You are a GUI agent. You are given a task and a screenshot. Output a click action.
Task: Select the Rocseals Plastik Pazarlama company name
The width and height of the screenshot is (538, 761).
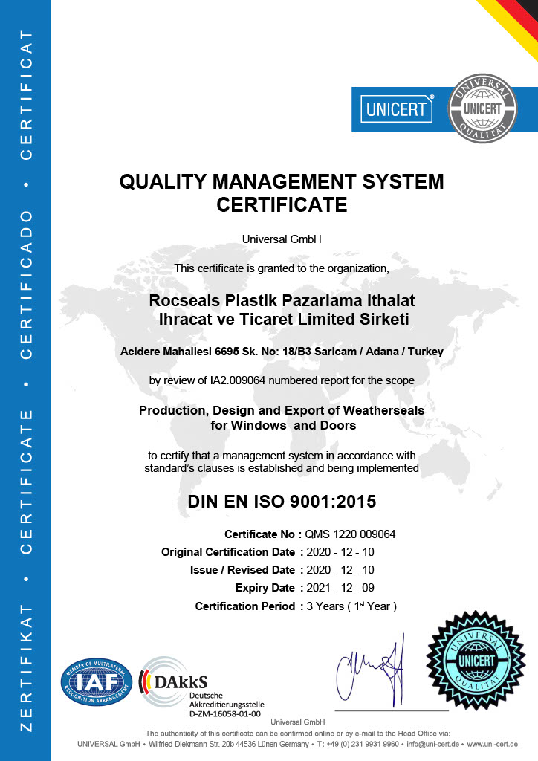coord(282,310)
